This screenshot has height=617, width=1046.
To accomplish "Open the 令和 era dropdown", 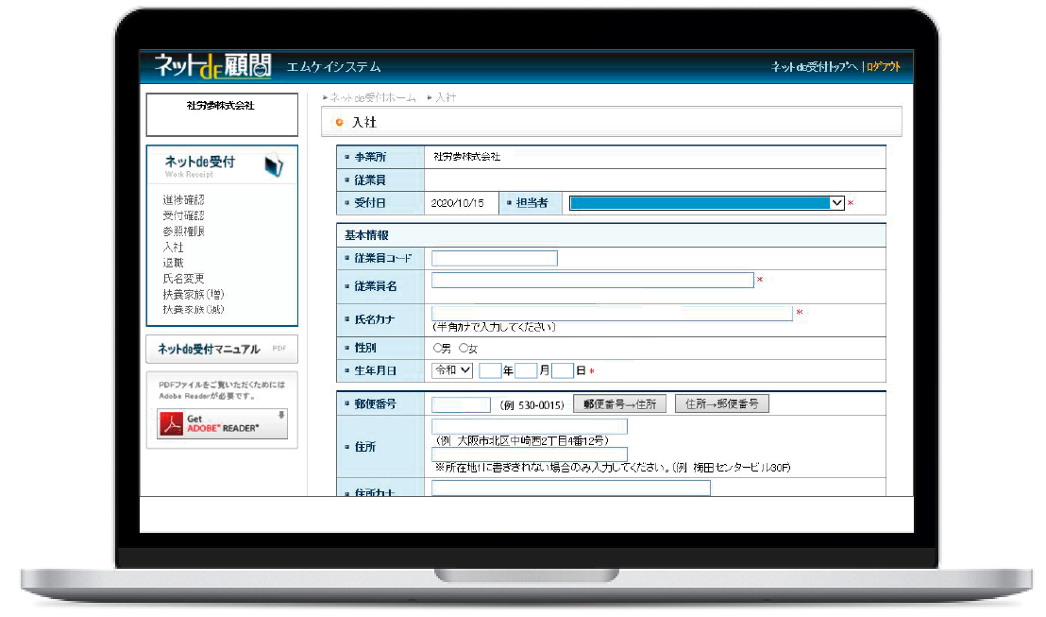I will click(452, 370).
